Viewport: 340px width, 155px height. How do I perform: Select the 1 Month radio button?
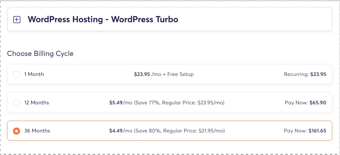16,74
